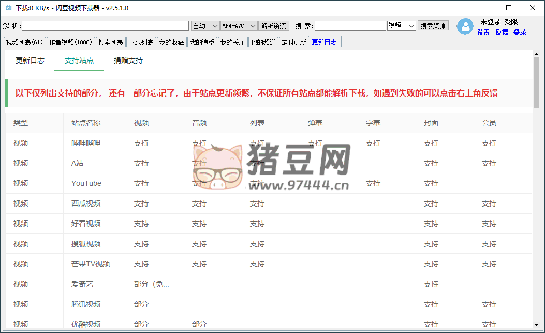Open the MP4-AVC format dropdown
Viewport: 545px width, 333px height.
pyautogui.click(x=239, y=26)
